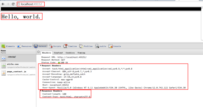Screen dimensions: 203x107
Task: Go forward with the browser forward arrow
Action: pyautogui.click(x=8, y=4)
